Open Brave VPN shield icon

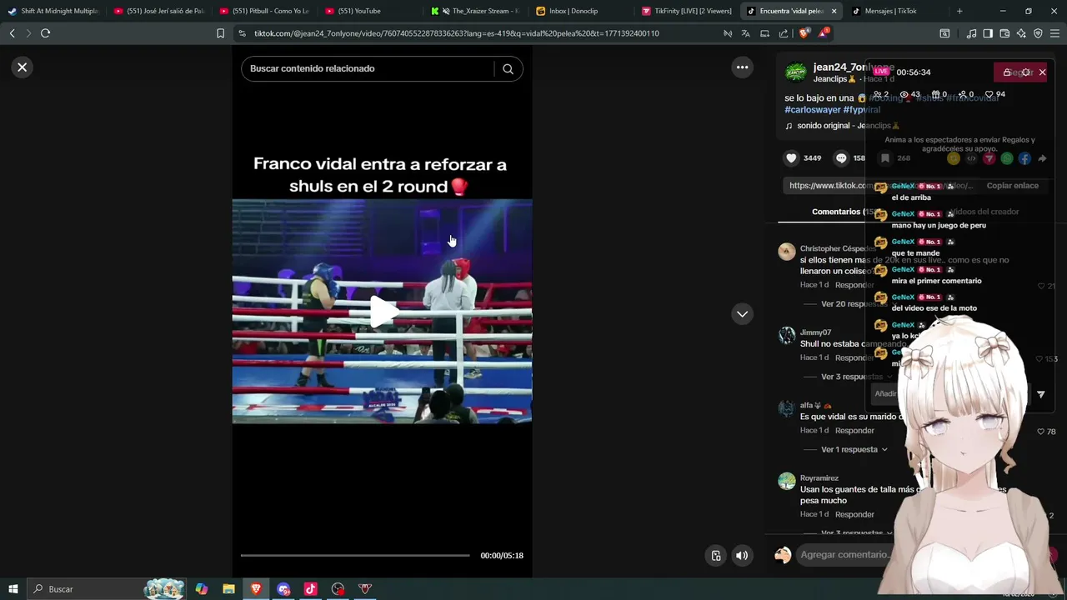click(1038, 33)
